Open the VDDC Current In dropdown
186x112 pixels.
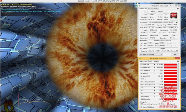pos(154,96)
